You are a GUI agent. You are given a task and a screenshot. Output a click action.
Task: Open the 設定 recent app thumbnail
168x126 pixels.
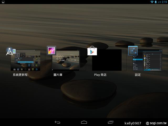click(x=148, y=60)
